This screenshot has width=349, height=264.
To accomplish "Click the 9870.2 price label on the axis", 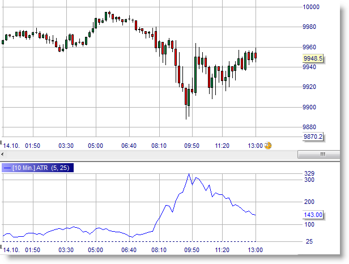I will (313, 137).
